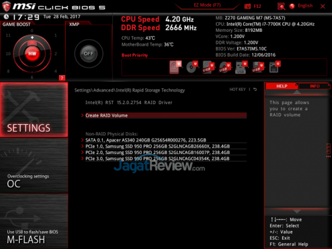Select the USB floppy boot priority icon
The height and width of the screenshot is (249, 332).
(258, 68)
